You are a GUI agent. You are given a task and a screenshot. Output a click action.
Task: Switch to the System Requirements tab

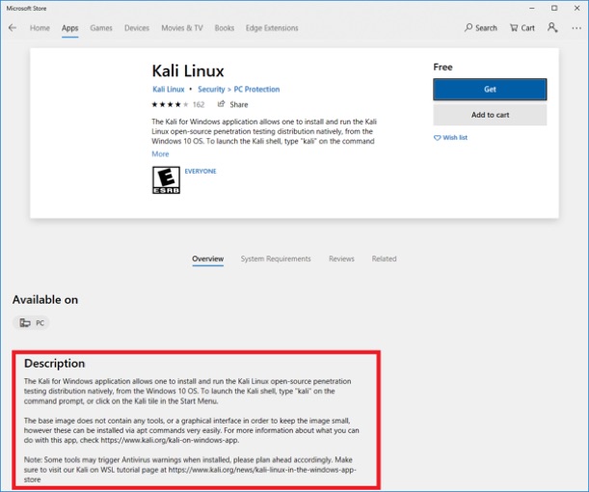point(276,259)
